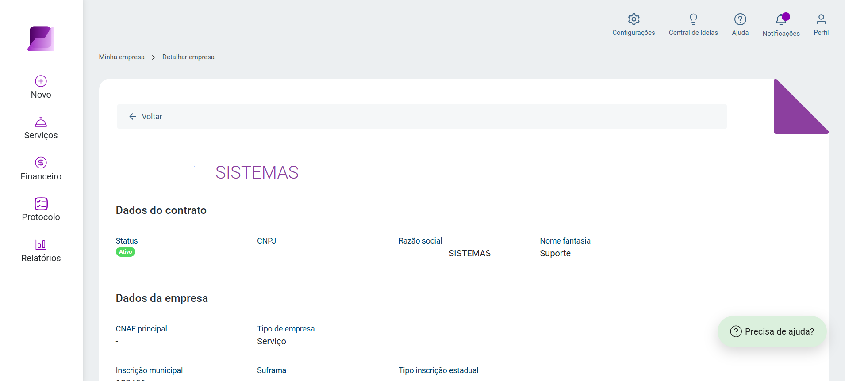Select Protocolo menu label
Screen dimensions: 845x381
pos(41,217)
